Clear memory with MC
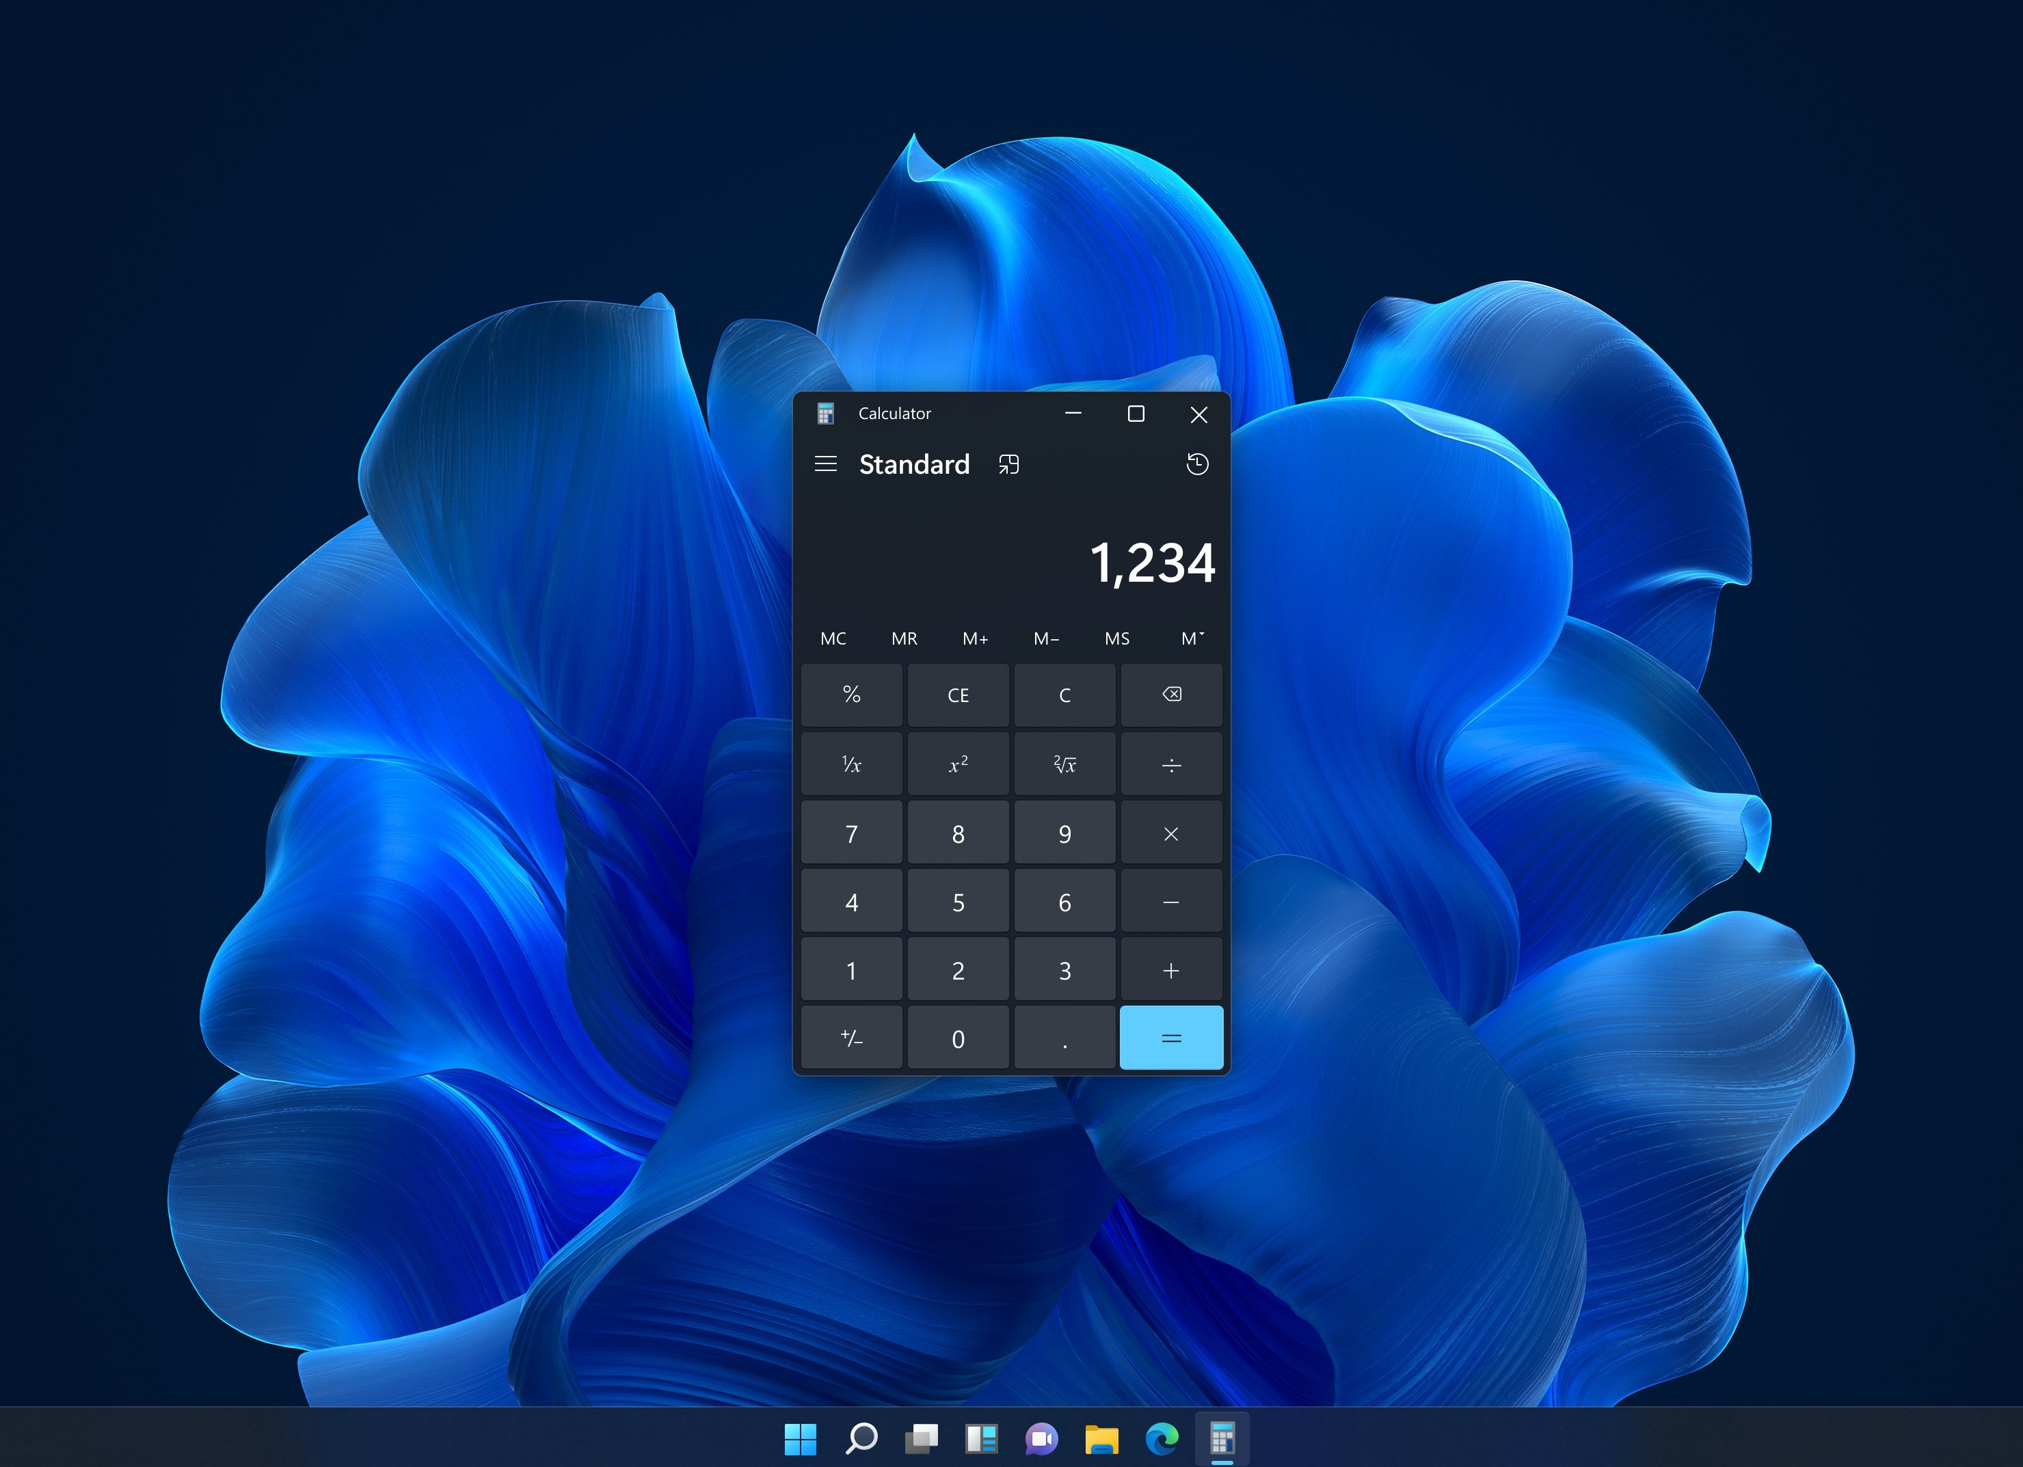 pos(833,638)
